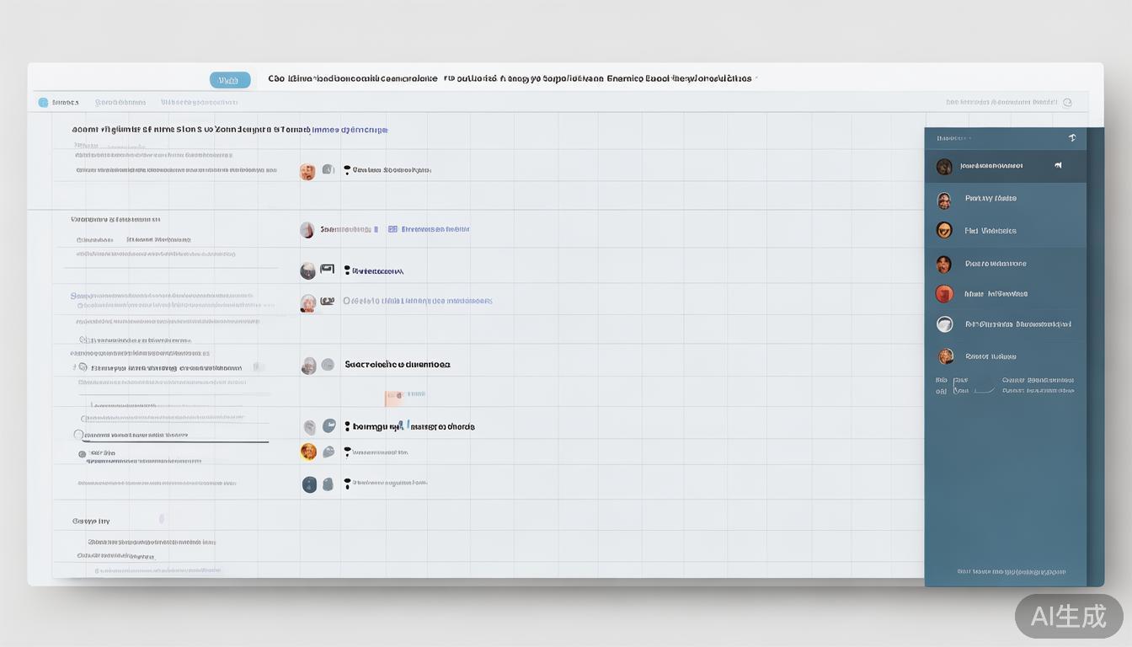Click the blue pill button in the header
The height and width of the screenshot is (647, 1132).
(x=229, y=80)
